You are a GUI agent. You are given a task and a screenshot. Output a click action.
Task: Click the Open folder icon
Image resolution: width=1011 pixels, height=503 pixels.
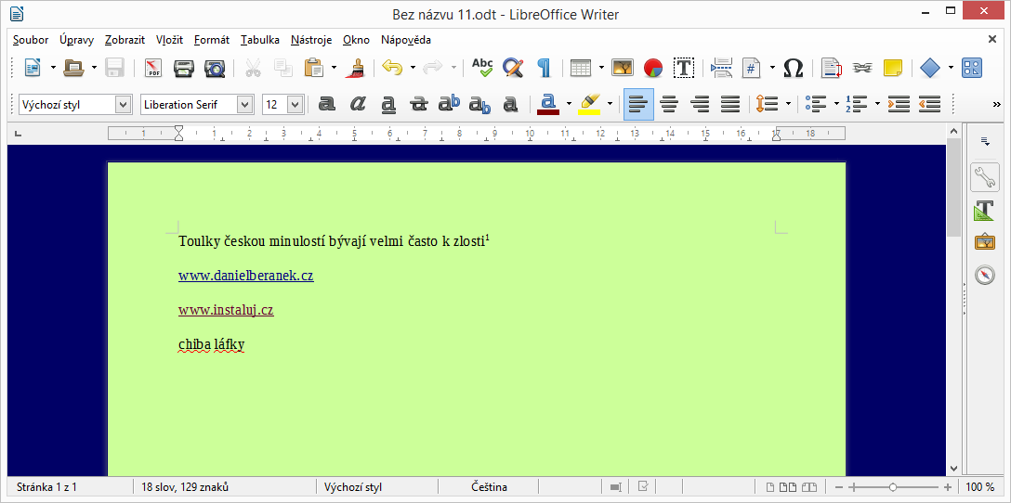[74, 67]
